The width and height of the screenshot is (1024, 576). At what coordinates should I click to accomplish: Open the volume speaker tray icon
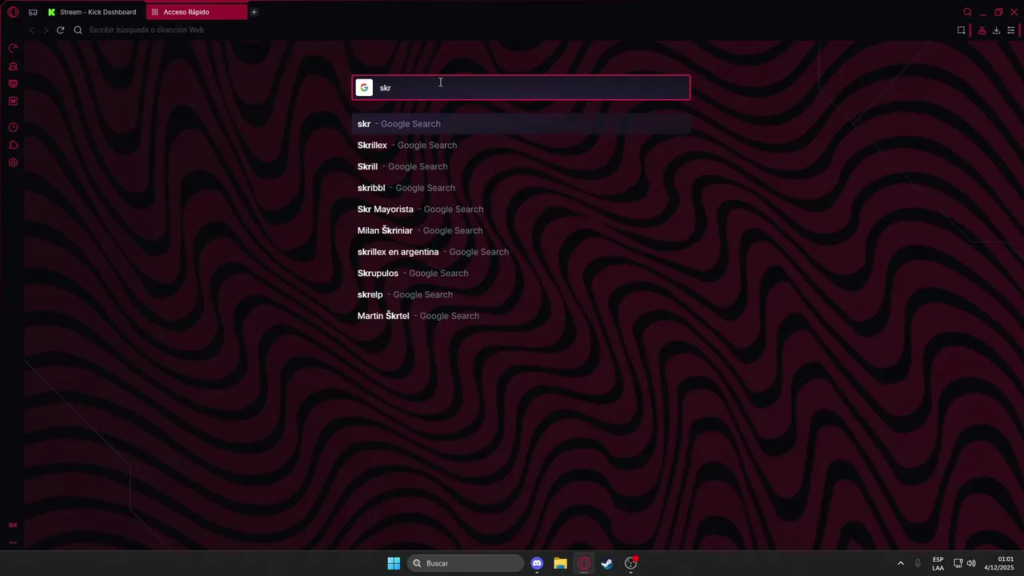(971, 563)
